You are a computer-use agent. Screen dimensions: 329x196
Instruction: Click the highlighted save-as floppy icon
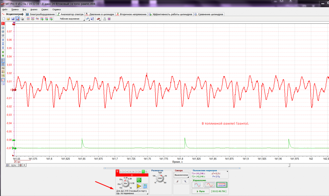[x=18, y=19]
